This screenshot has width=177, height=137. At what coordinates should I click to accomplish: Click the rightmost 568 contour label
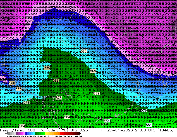[93, 71]
